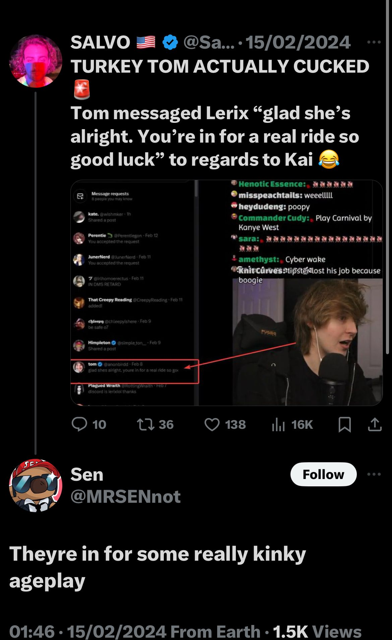392x640 pixels.
Task: Open the 1.5K Views count
Action: pos(317,631)
